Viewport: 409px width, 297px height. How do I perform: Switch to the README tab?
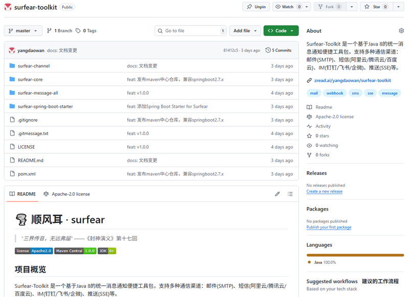coord(22,194)
